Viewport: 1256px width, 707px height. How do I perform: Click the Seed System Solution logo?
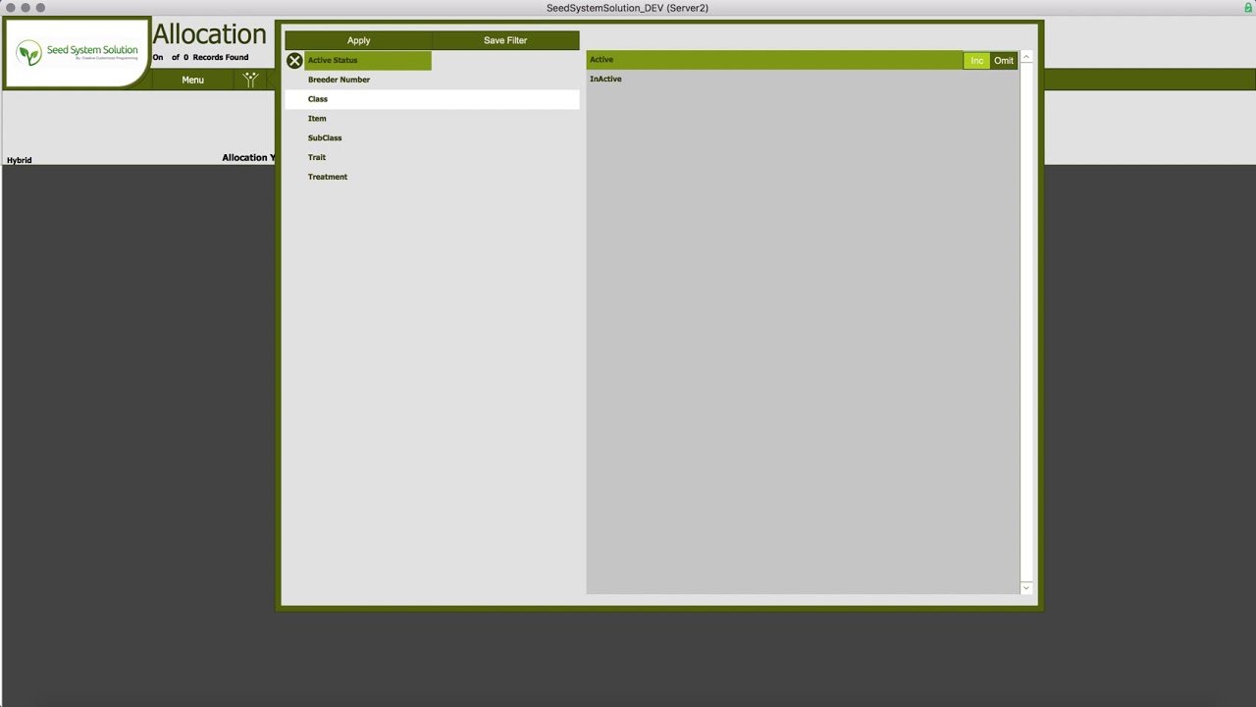(x=78, y=52)
